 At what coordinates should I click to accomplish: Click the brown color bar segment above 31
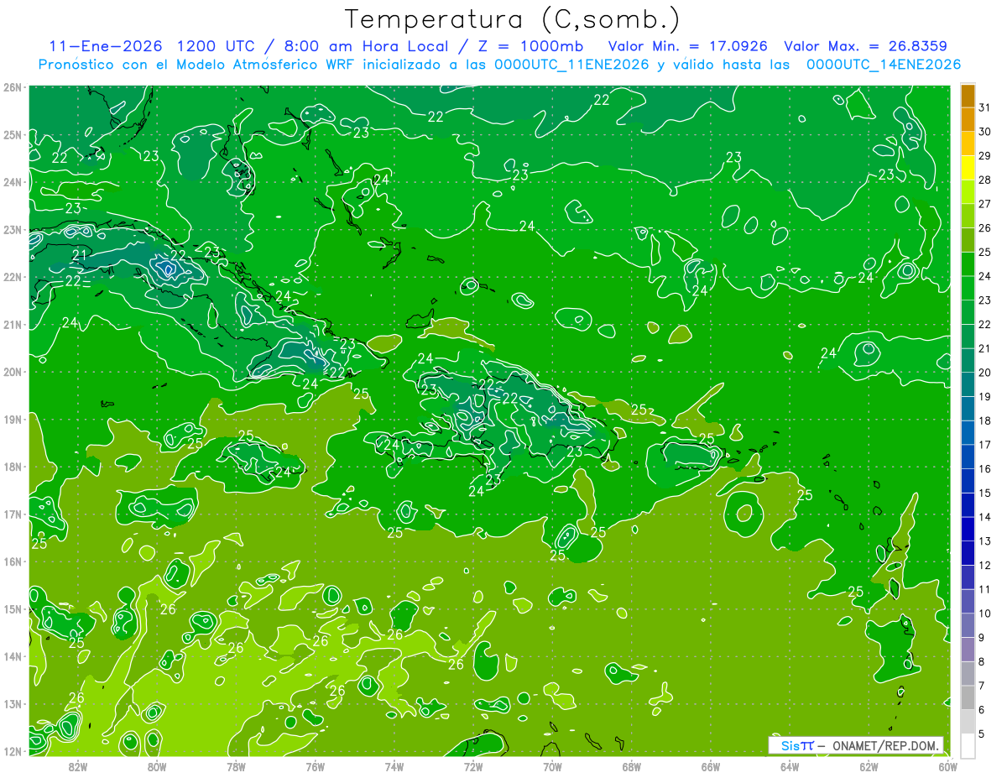point(968,95)
